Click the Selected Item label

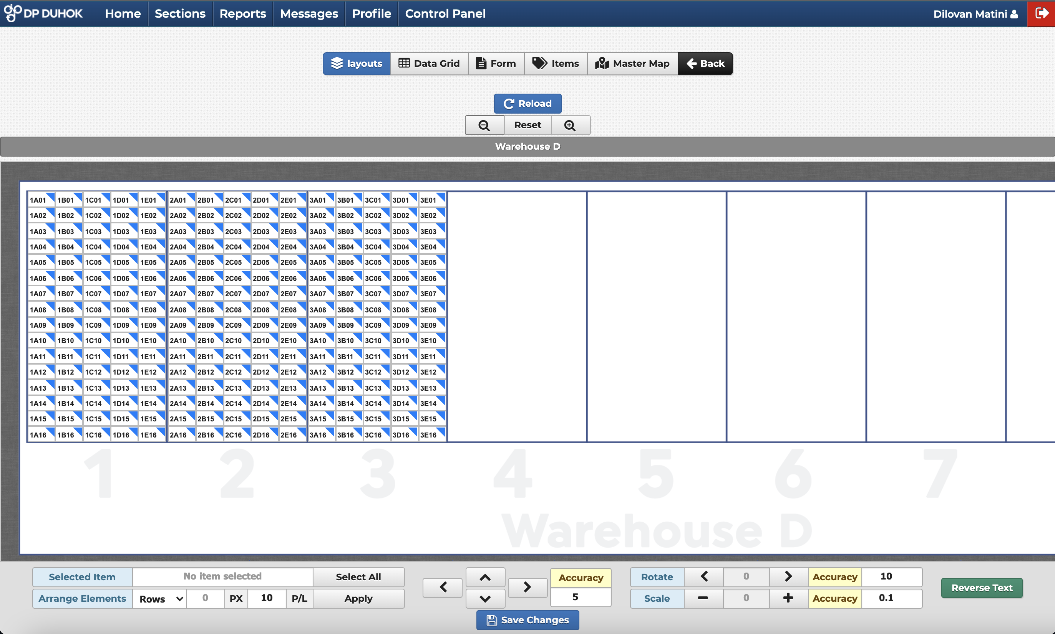click(82, 577)
